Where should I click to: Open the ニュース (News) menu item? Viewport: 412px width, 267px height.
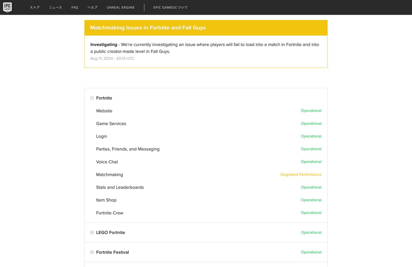click(x=56, y=8)
